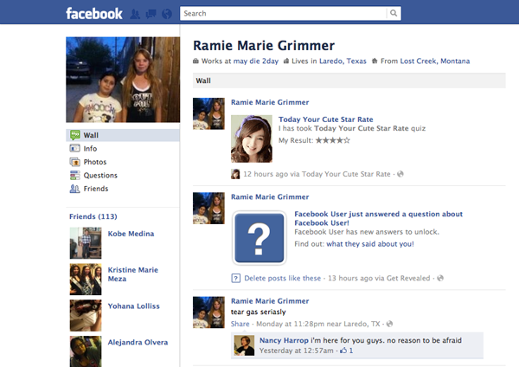Open Kobe Medina's profile thumbnail
This screenshot has height=367, width=519.
[x=86, y=243]
